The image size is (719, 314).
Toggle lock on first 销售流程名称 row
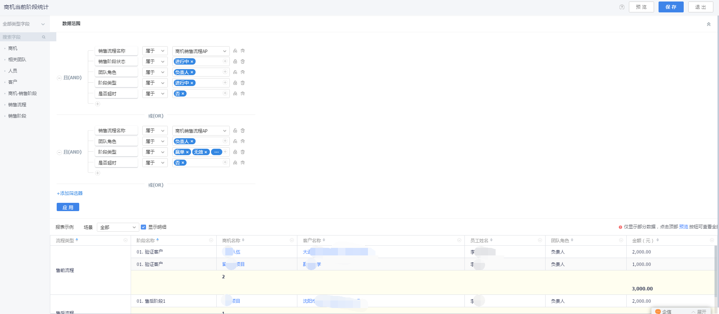tap(235, 51)
